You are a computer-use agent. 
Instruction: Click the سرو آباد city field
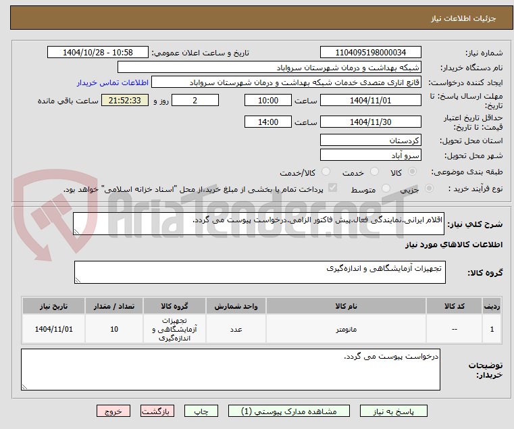(x=370, y=155)
